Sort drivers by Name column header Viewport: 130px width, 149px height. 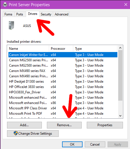pos(28,49)
